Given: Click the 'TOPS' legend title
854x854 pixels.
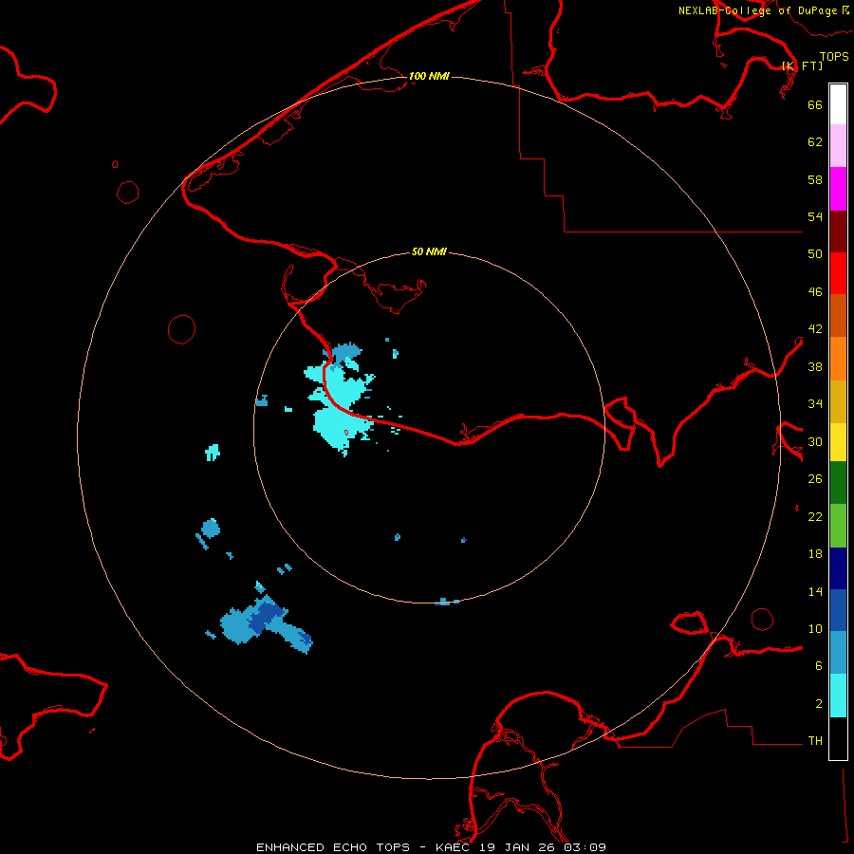Looking at the screenshot, I should coord(834,56).
